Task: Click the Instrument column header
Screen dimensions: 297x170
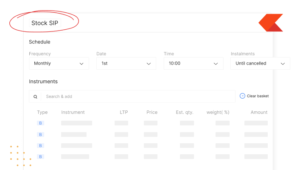Action: pos(73,112)
